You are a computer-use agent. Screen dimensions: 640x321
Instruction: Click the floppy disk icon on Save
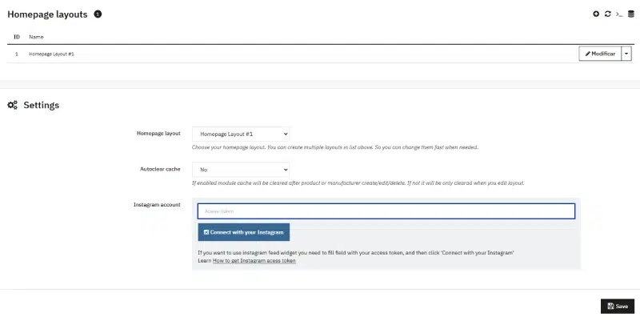point(610,306)
